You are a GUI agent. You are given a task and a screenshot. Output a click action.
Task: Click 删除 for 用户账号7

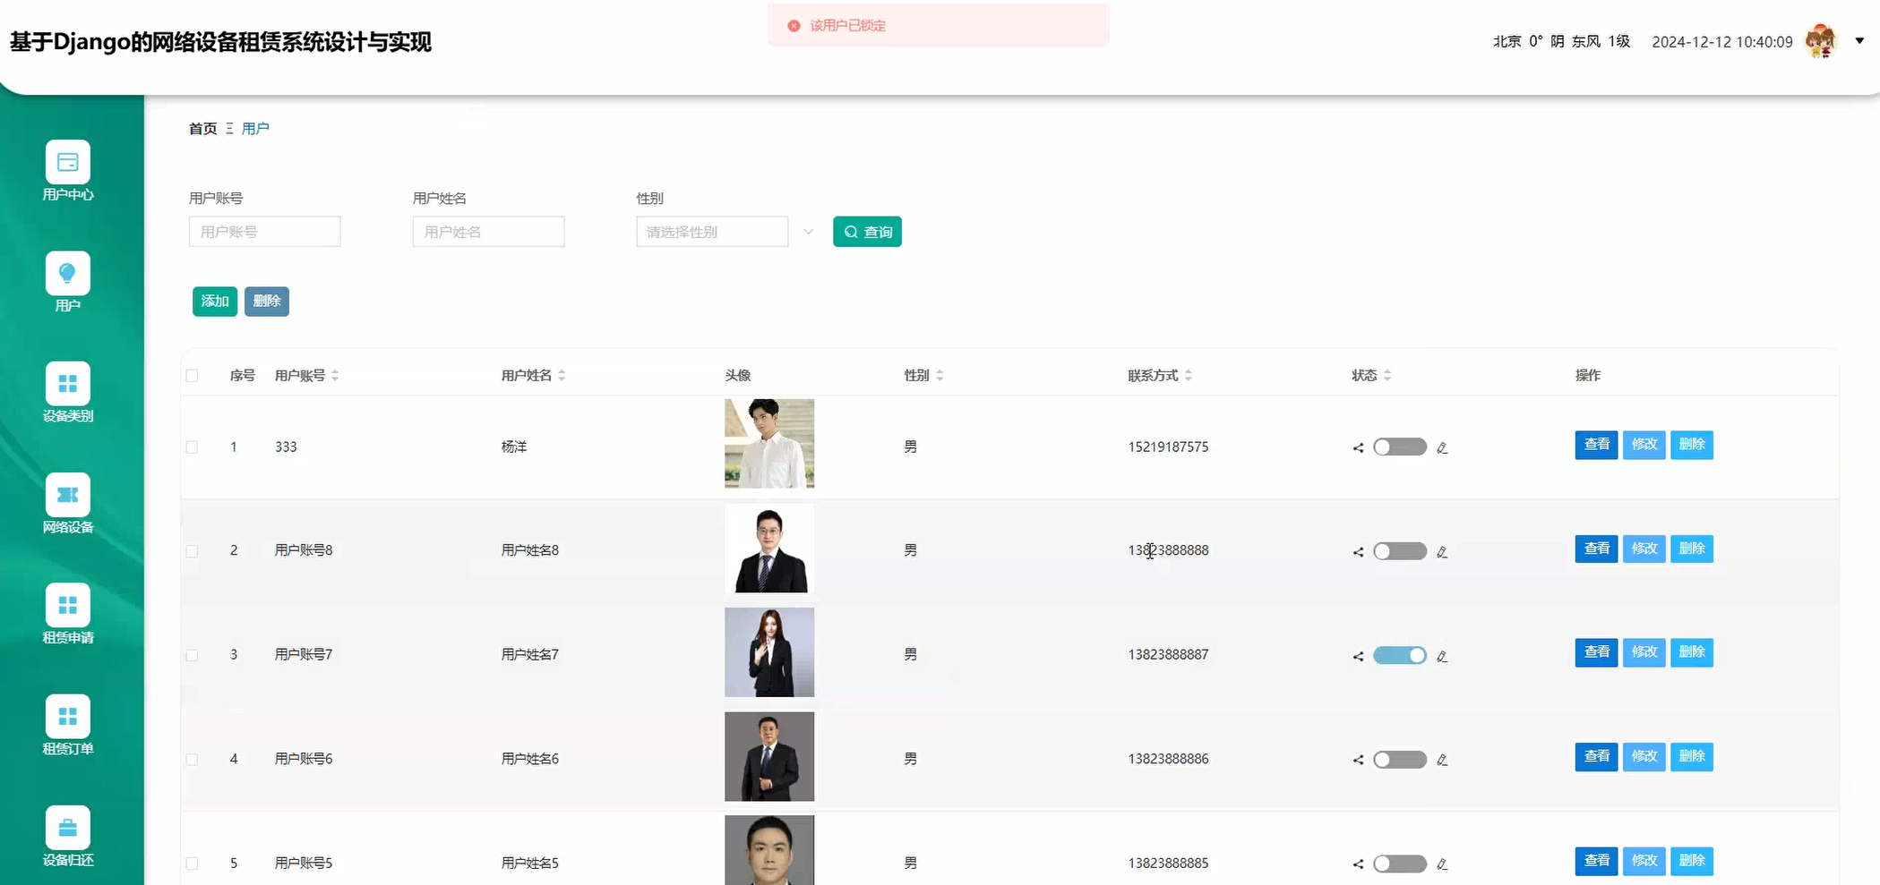1692,652
